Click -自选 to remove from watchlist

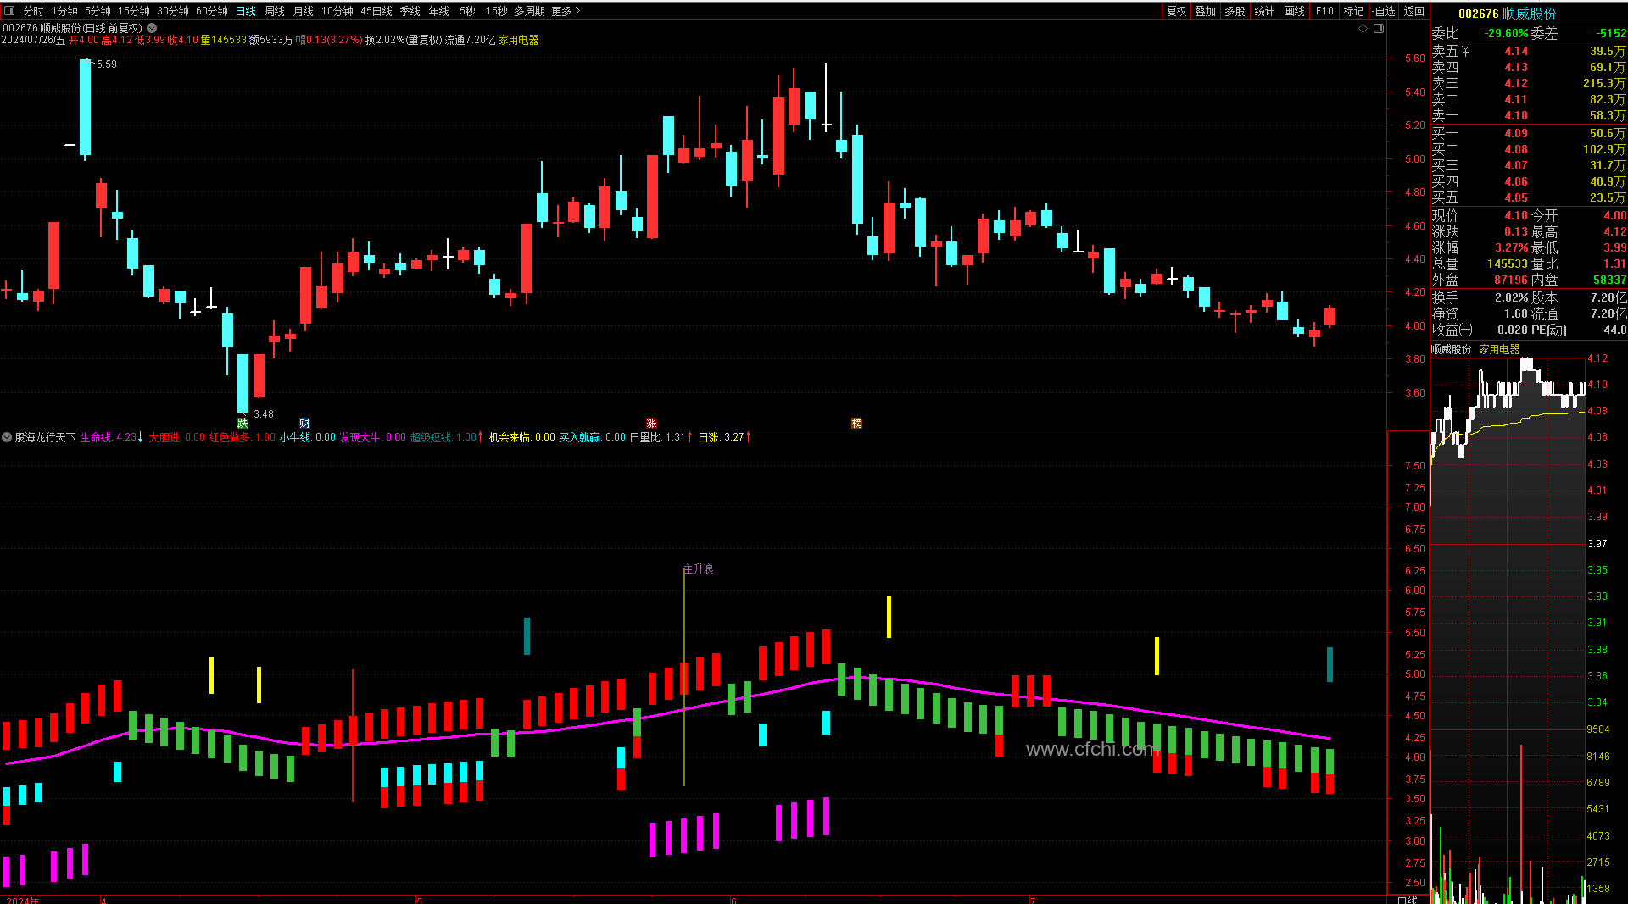coord(1384,11)
